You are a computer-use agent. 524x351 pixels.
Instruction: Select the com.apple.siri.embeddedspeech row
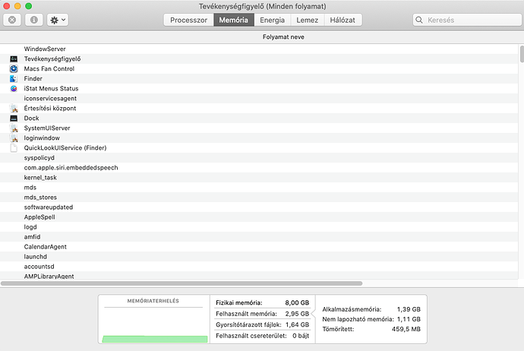(259, 168)
